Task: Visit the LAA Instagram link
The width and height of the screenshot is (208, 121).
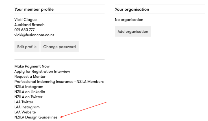Action: [27, 107]
